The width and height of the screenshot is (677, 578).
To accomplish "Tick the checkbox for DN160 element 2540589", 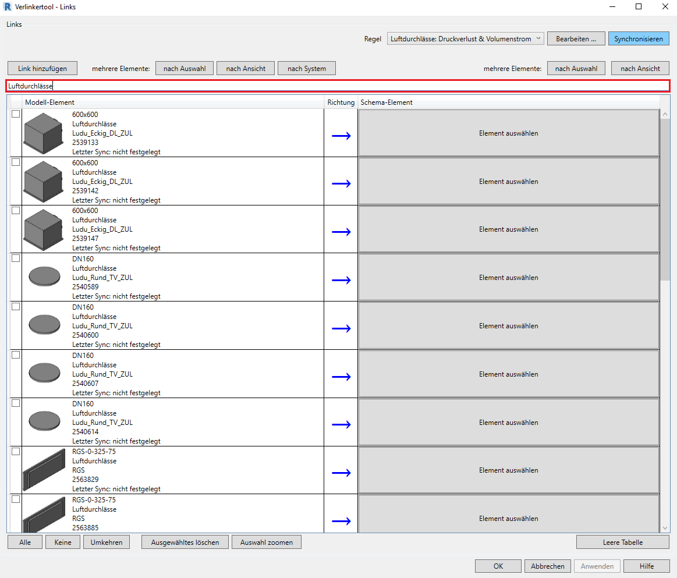I will (x=16, y=258).
